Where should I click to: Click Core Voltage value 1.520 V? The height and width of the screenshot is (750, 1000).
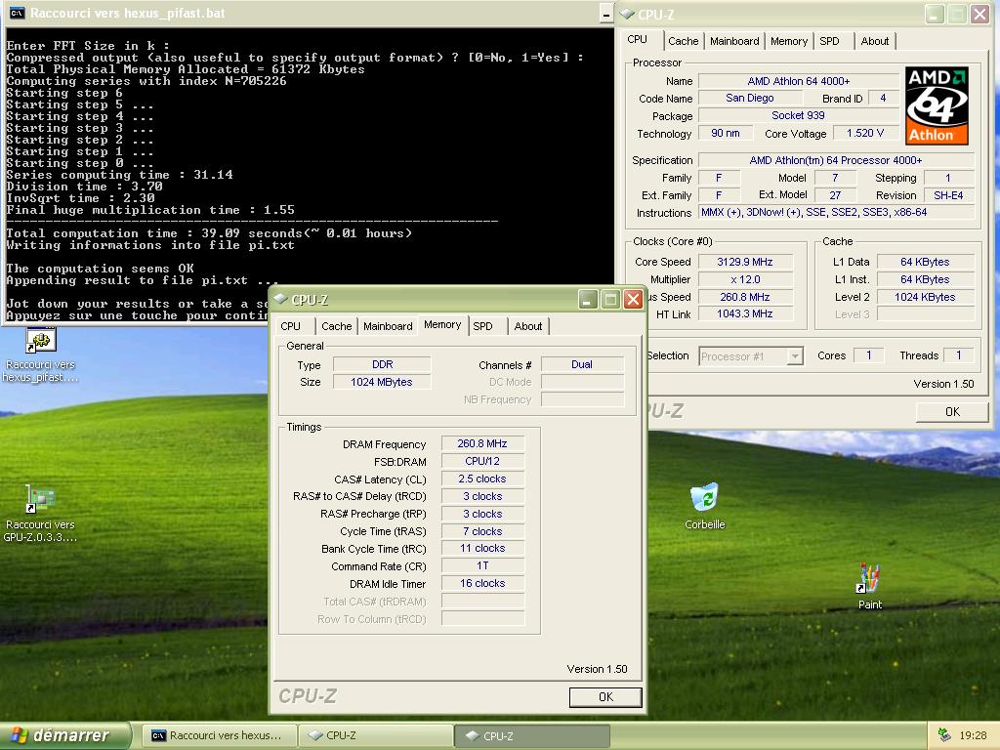coord(865,133)
